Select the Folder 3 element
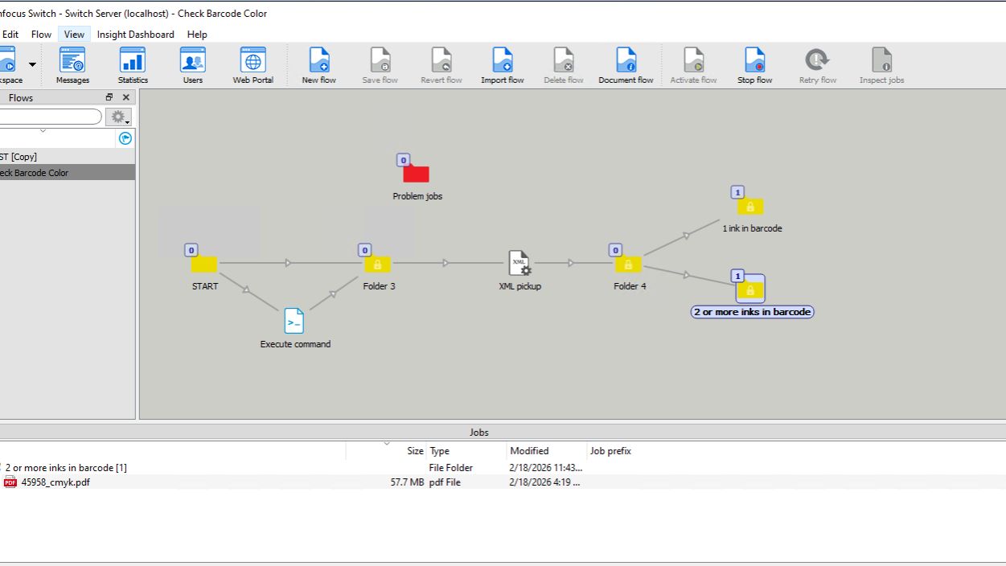The height and width of the screenshot is (566, 1006). pyautogui.click(x=378, y=264)
